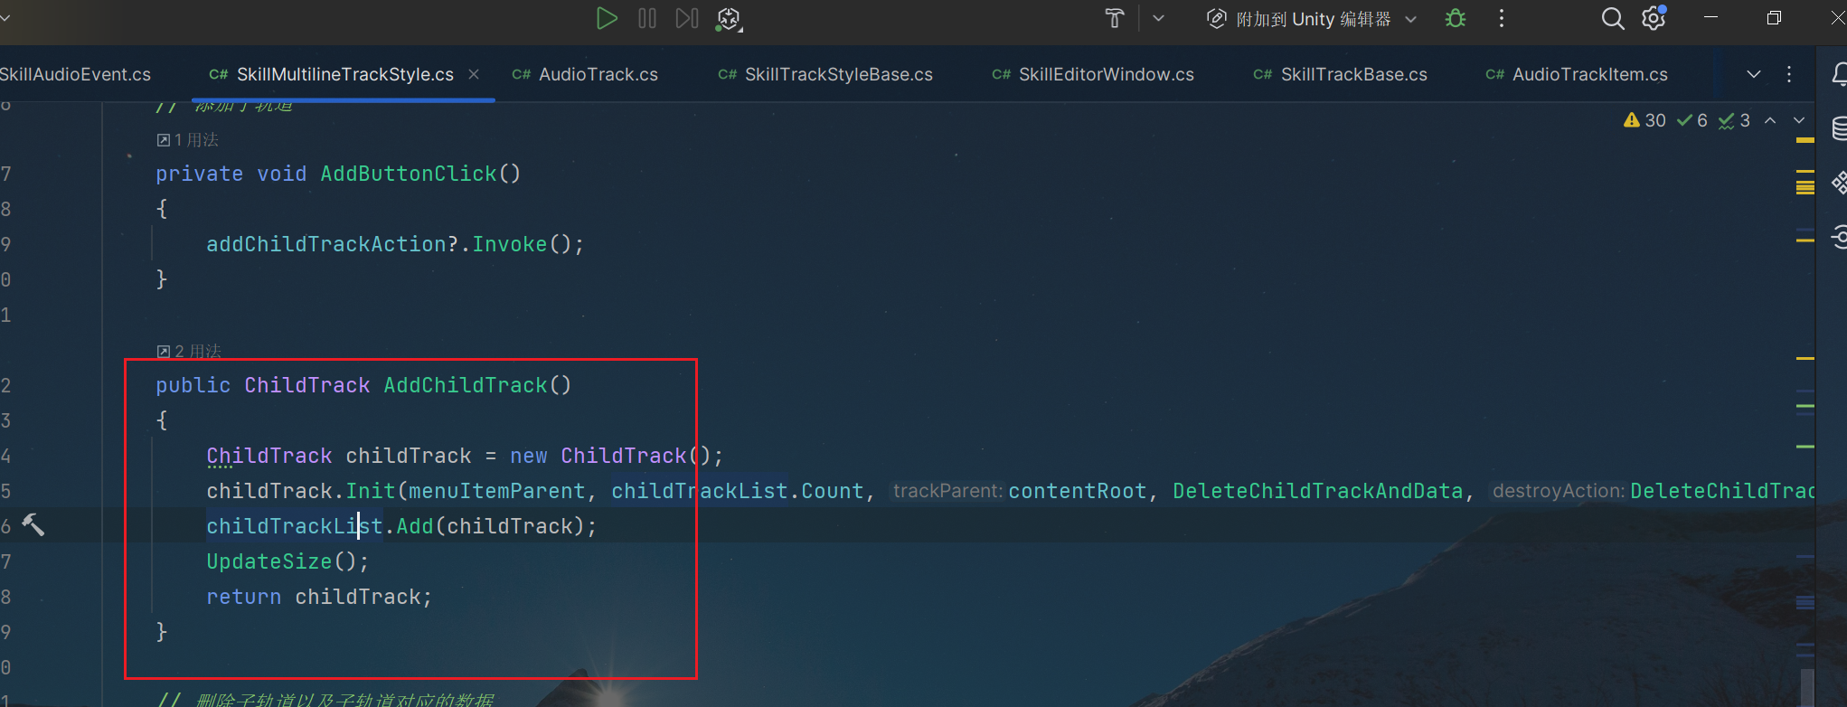This screenshot has height=707, width=1847.
Task: Open the Unity actions icon
Action: coord(729,19)
